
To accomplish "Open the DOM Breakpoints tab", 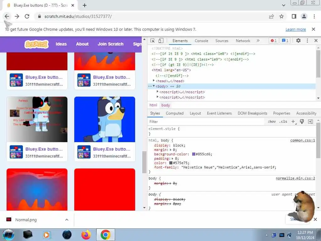I will (252, 113).
